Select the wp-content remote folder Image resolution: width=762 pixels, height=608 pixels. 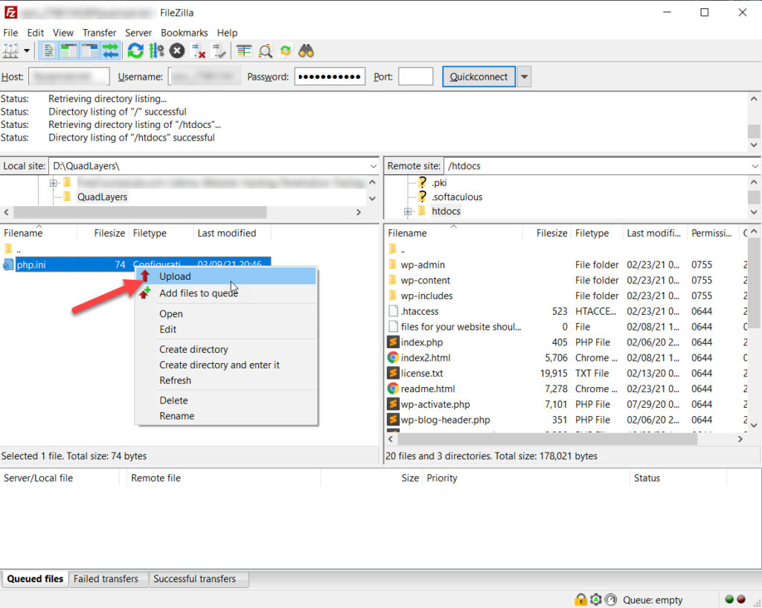pos(425,281)
